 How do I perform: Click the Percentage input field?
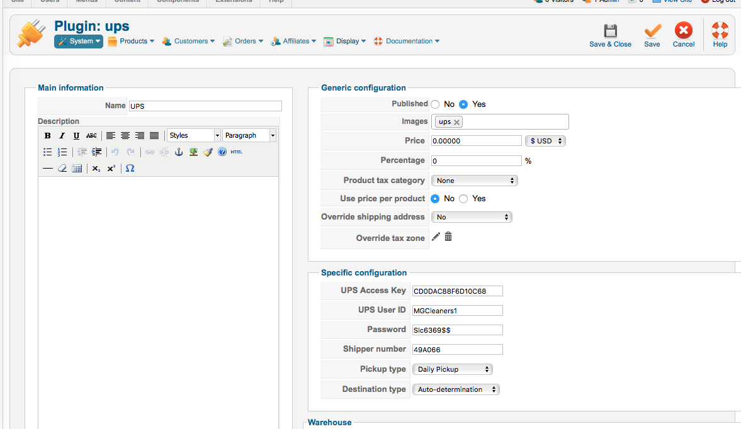[477, 161]
